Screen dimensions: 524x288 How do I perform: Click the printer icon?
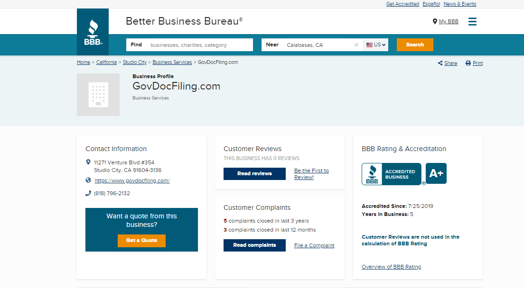[x=468, y=63]
